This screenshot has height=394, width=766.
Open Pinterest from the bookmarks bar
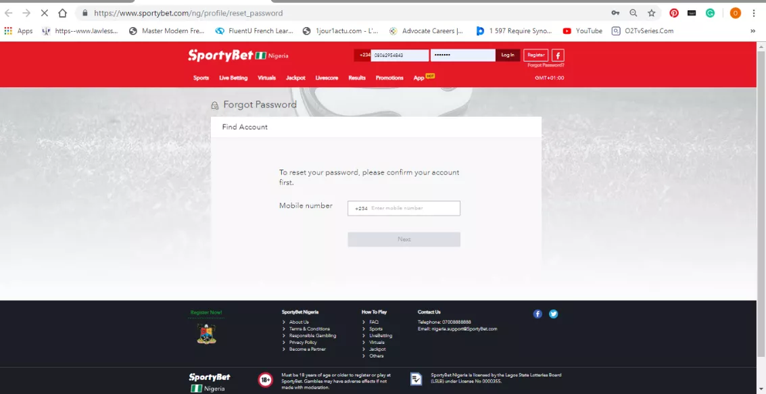tap(674, 12)
